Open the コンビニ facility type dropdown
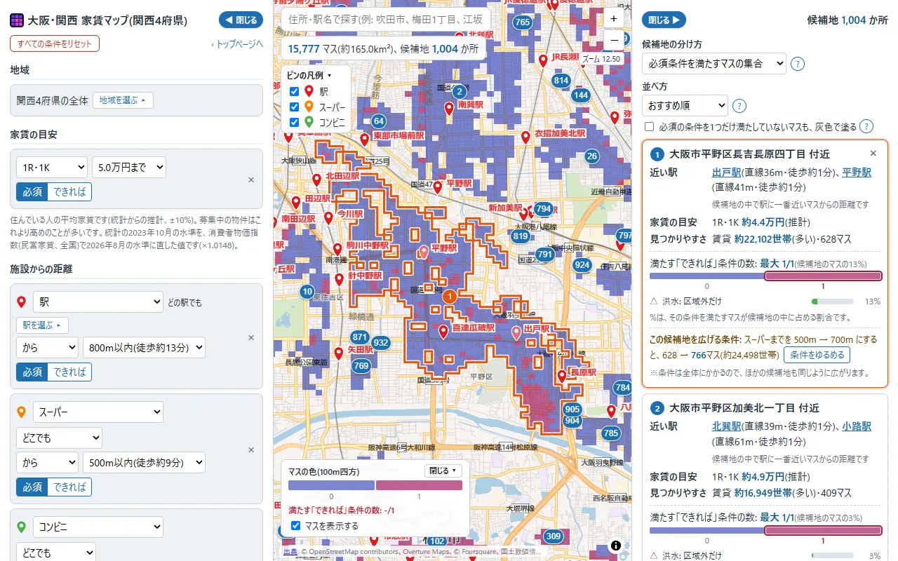Screen dimensions: 898x561 point(99,527)
